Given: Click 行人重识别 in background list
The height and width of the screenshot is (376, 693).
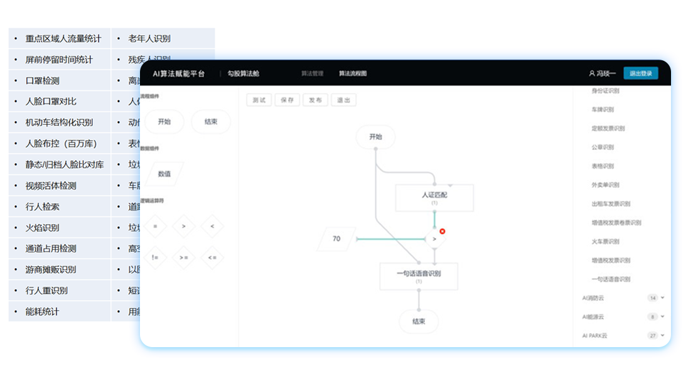Looking at the screenshot, I should (46, 291).
